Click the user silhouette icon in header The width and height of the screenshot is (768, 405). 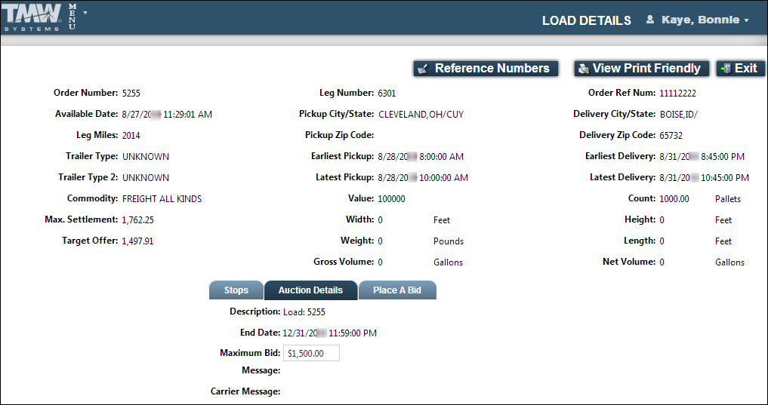(649, 20)
